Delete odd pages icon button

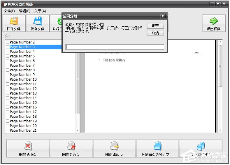click(71, 148)
